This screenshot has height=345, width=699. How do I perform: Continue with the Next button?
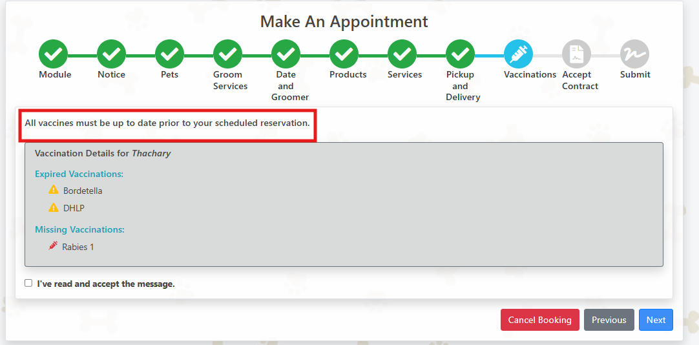pos(656,320)
